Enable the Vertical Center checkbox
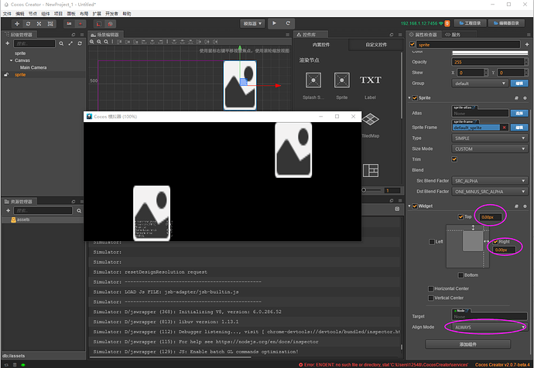 coord(431,298)
